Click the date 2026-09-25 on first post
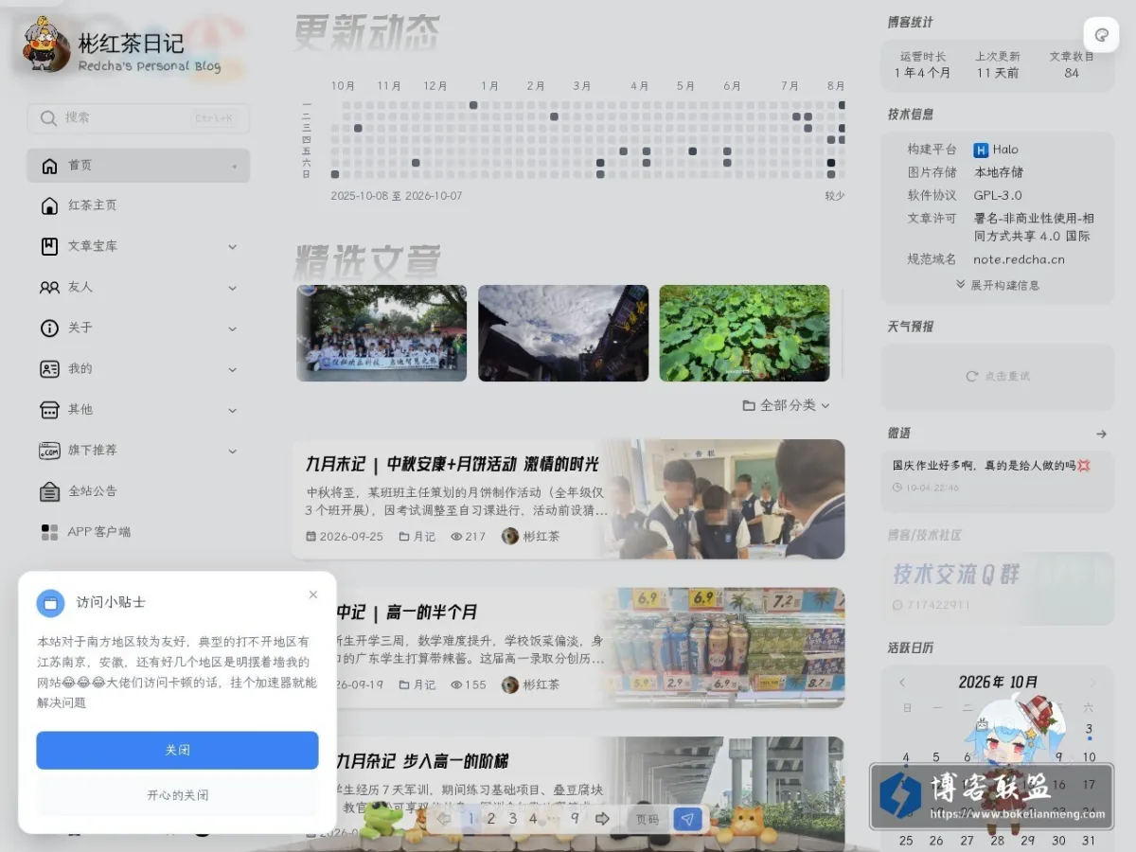This screenshot has height=852, width=1136. click(345, 536)
